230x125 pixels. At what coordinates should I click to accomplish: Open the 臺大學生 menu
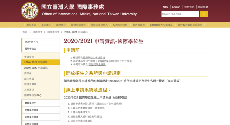(x=46, y=25)
